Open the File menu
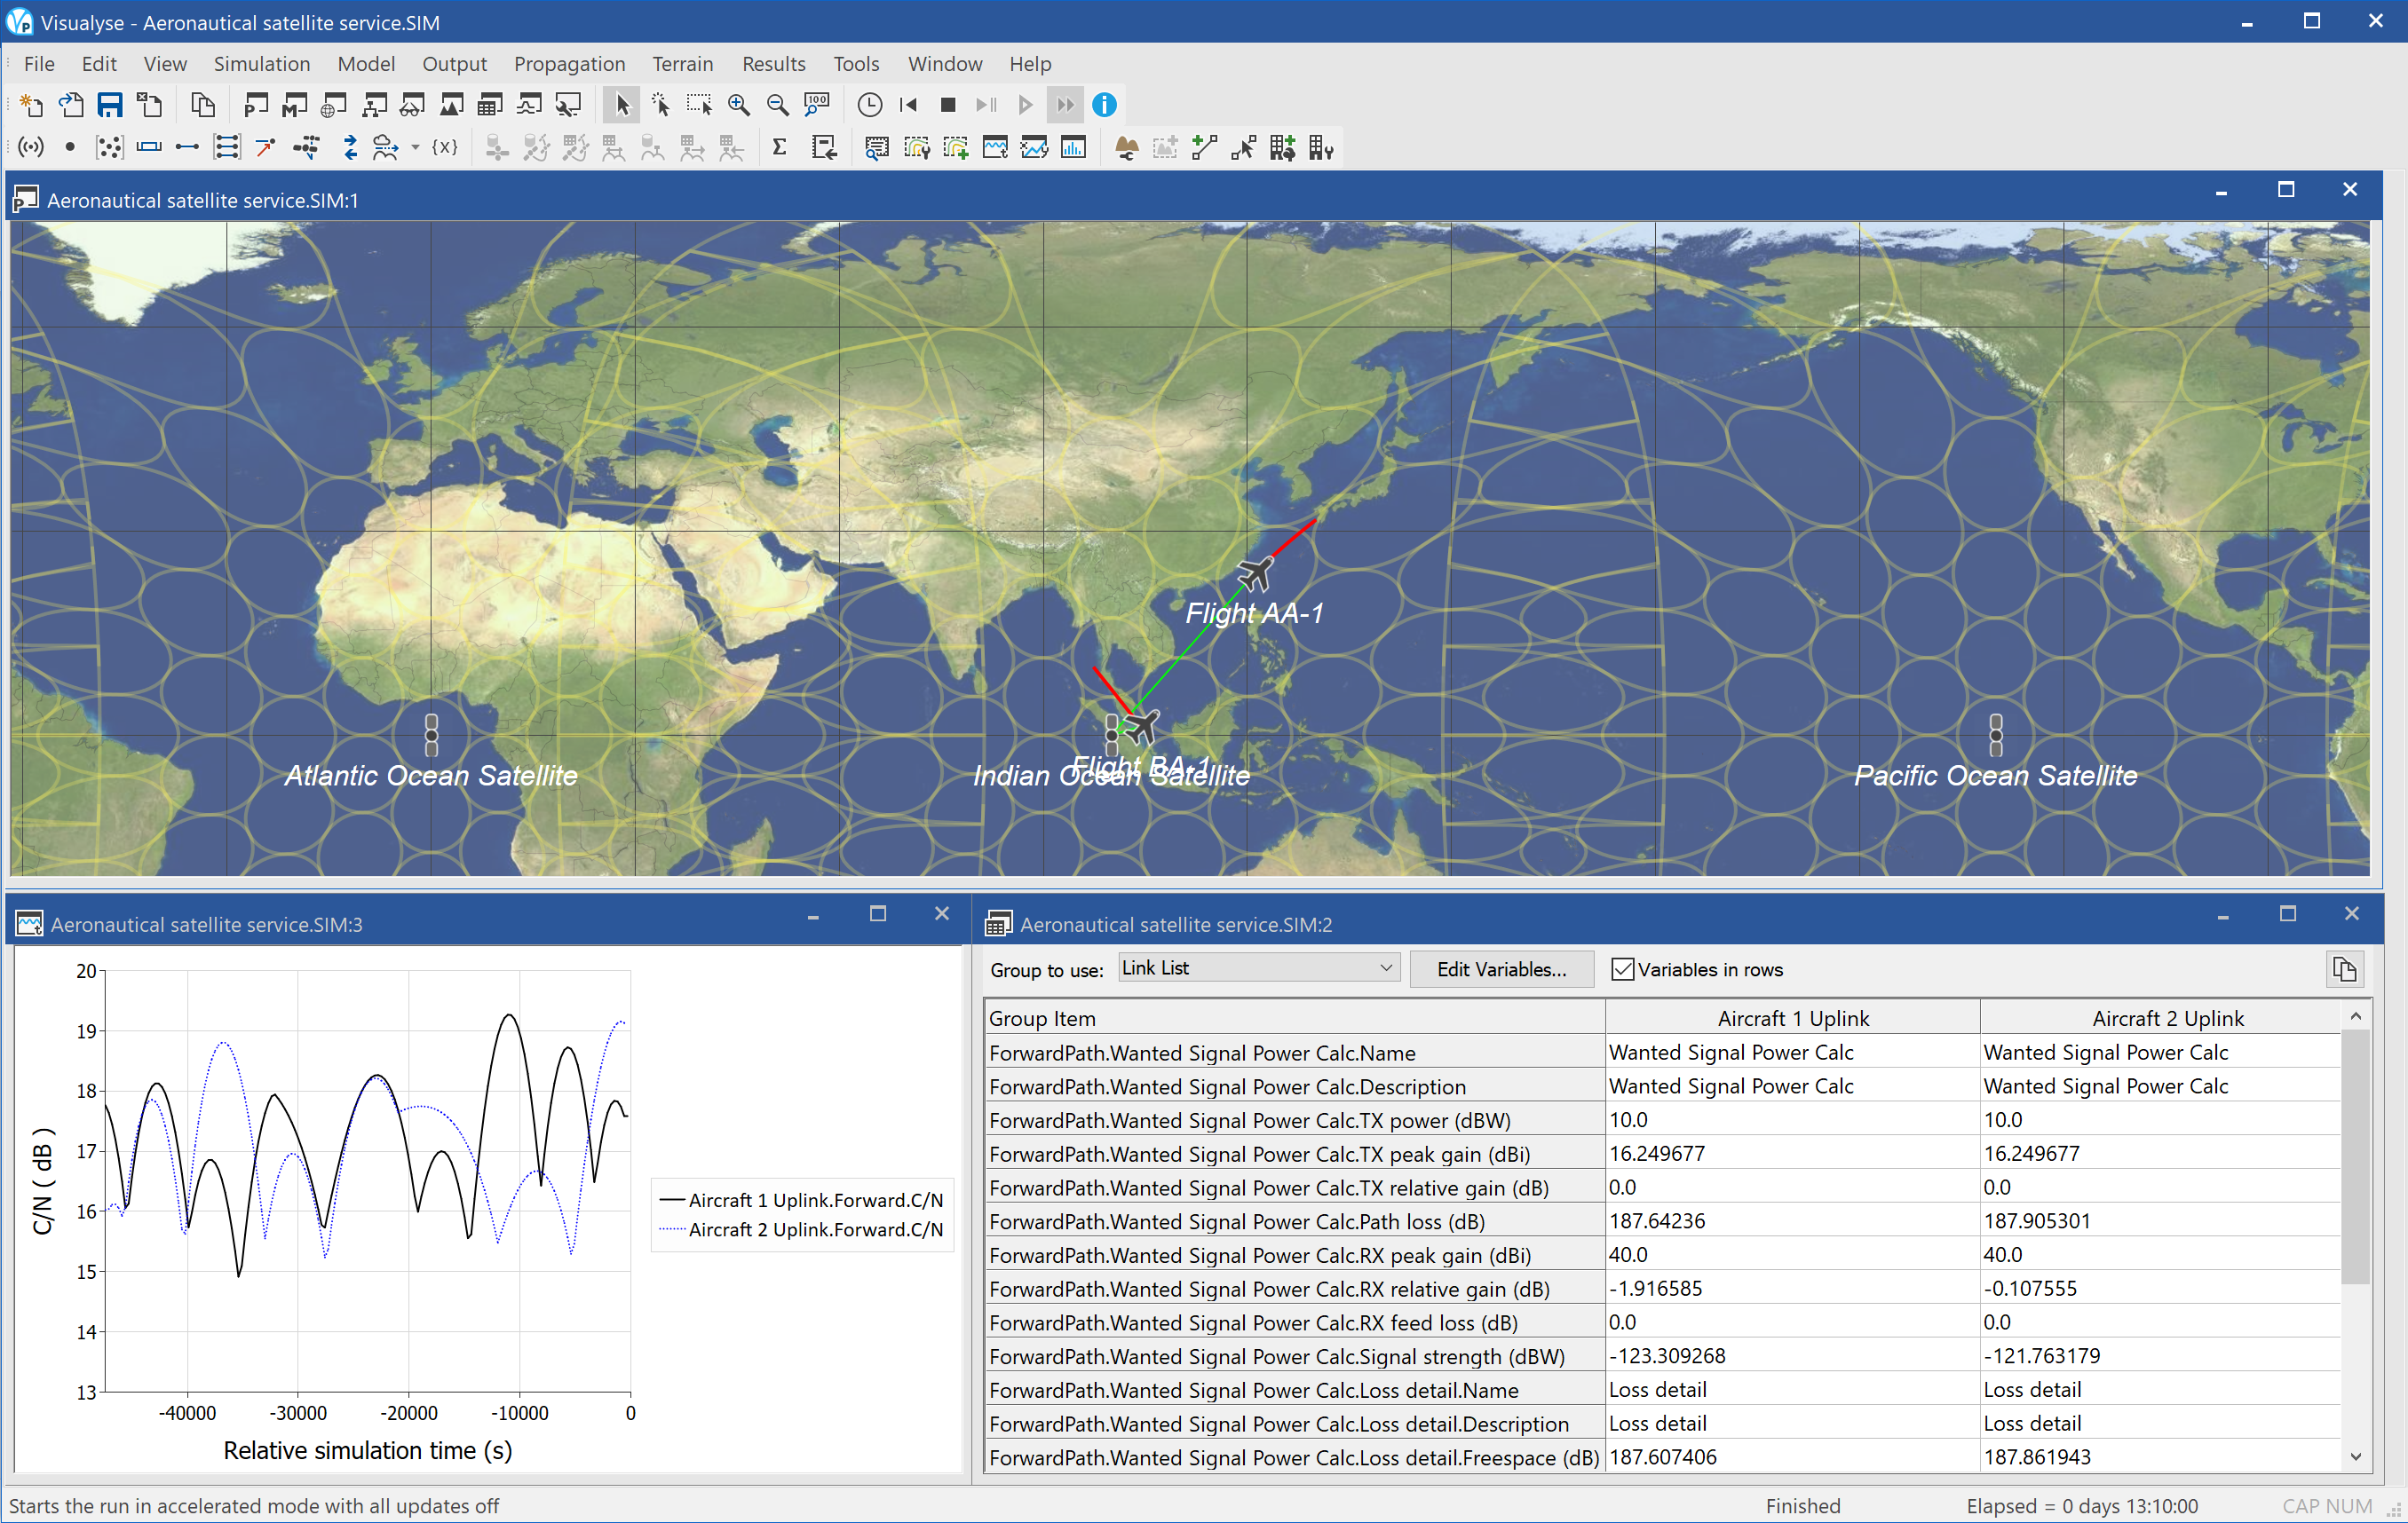 pyautogui.click(x=39, y=64)
